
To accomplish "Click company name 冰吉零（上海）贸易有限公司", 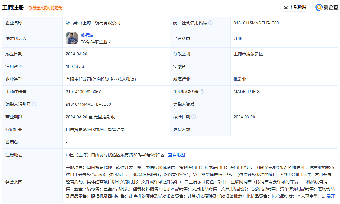I will tap(93, 23).
